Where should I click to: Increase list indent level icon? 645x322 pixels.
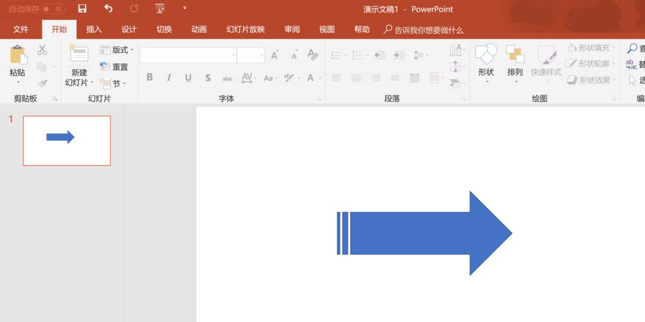pos(399,55)
